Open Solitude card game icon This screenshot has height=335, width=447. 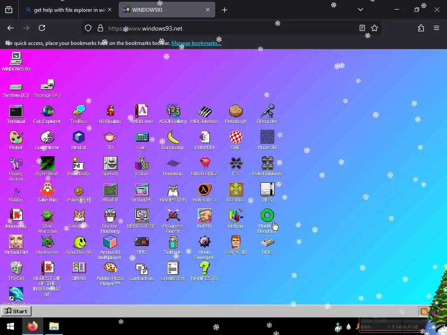click(x=173, y=245)
